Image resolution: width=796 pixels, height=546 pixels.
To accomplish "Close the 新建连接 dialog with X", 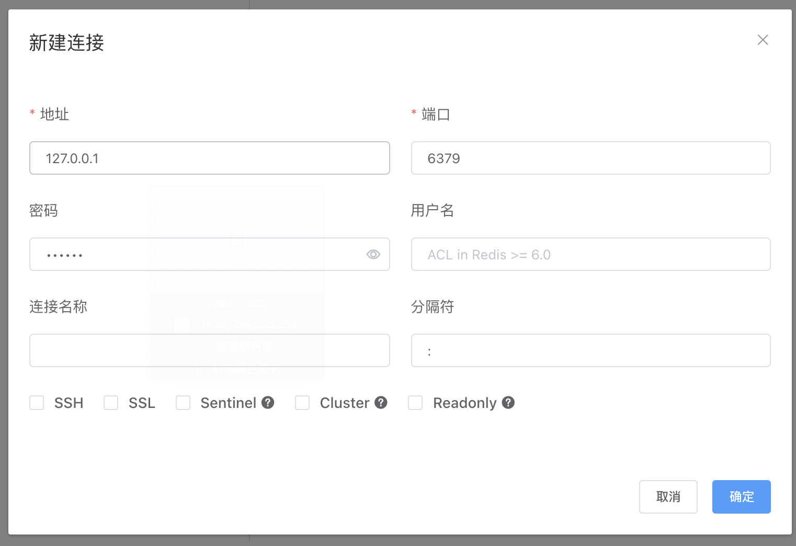I will [763, 40].
